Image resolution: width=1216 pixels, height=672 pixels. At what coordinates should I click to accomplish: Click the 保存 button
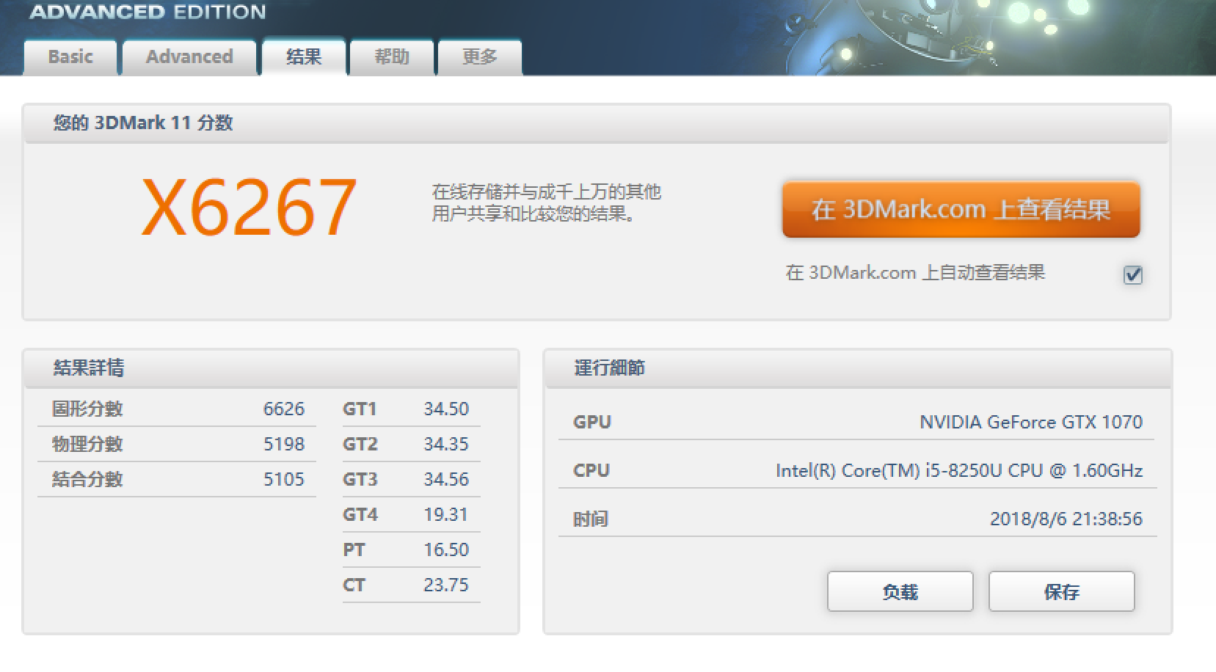click(x=1062, y=591)
